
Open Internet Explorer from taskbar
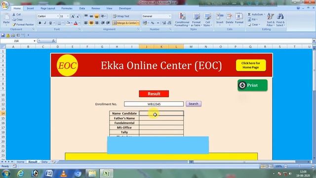pos(21,174)
